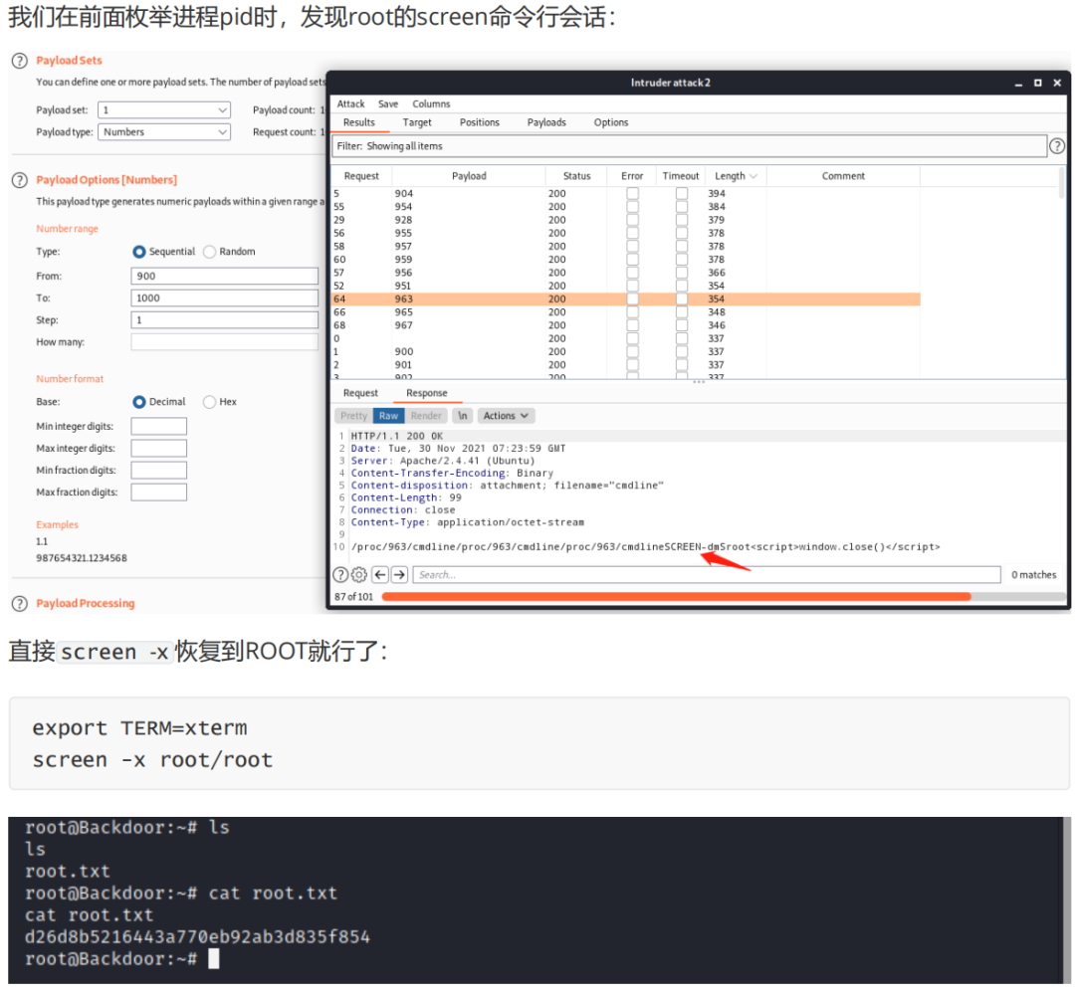The image size is (1075, 993).
Task: Select Hex number base
Action: point(210,402)
